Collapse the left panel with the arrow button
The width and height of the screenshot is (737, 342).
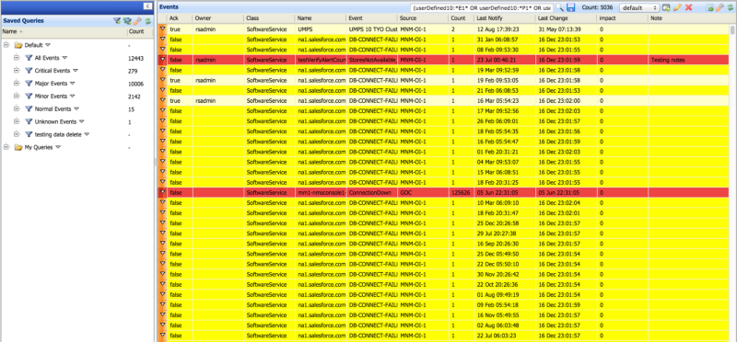tap(147, 6)
